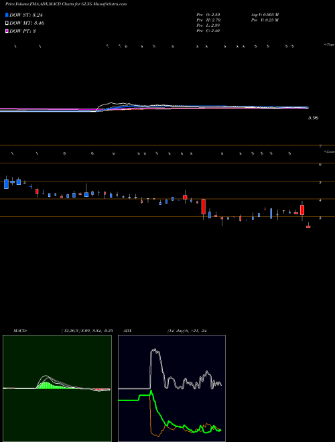335x442 pixels.
Task: Click the magenta DOW PT legend swatch
Action: click(x=7, y=31)
